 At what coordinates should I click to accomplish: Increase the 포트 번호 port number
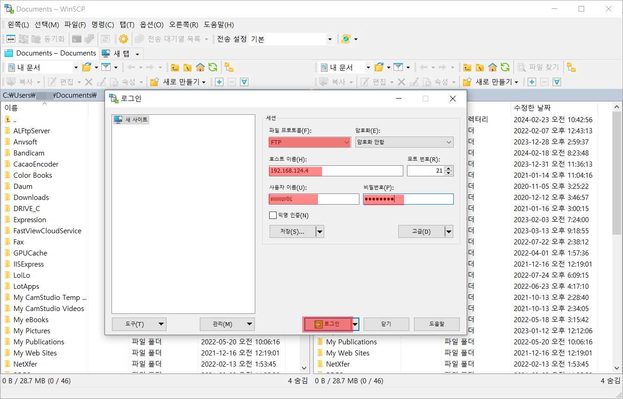449,168
